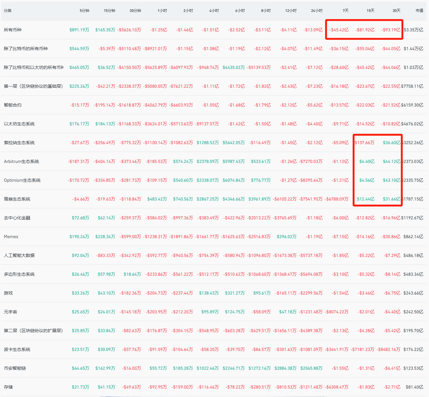Viewport: 429px width, 397px height.
Task: Sort by the 5分钟 column header
Action: (x=84, y=11)
